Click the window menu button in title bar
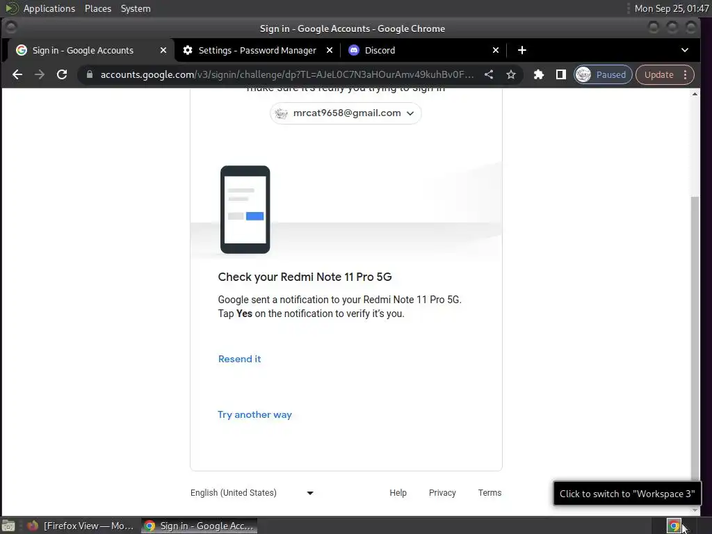The height and width of the screenshot is (534, 712). [x=11, y=28]
